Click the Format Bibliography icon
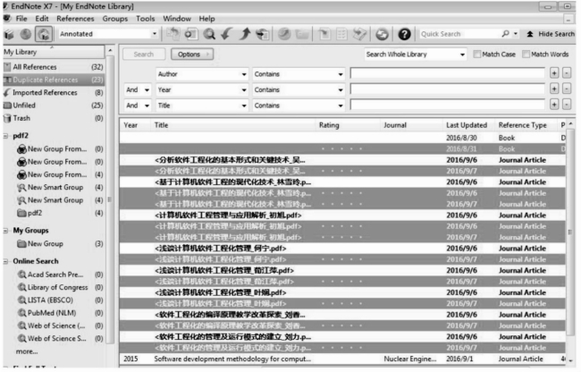581x372 pixels. click(341, 34)
